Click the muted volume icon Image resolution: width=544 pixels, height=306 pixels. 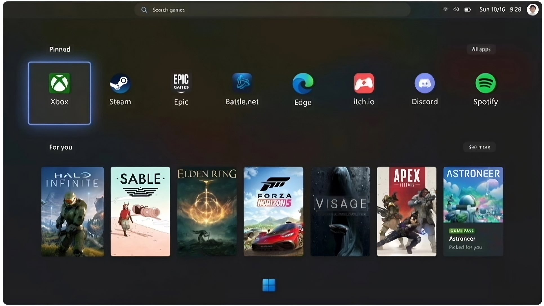tap(456, 10)
